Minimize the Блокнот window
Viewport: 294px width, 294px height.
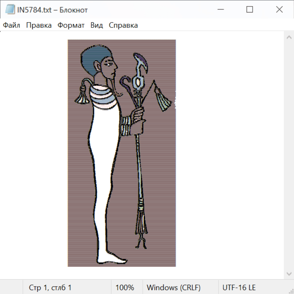(x=220, y=10)
